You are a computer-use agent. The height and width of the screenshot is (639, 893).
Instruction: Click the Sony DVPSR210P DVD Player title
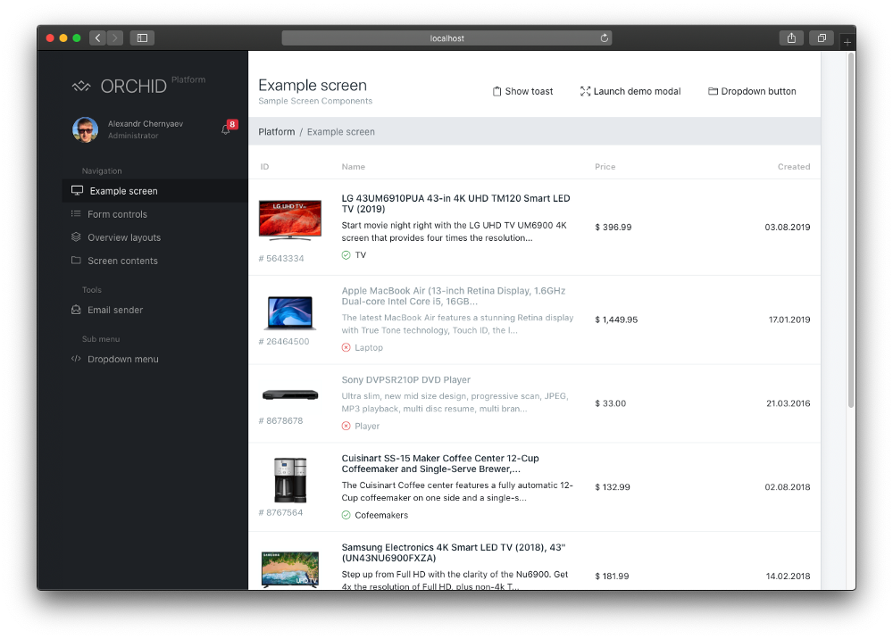pos(406,379)
